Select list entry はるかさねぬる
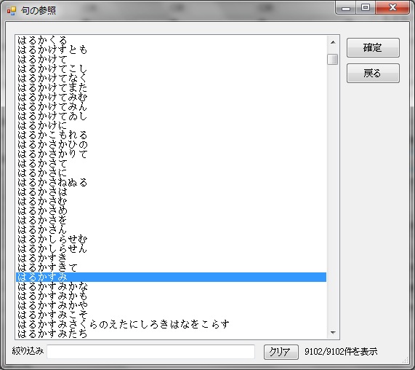 point(171,183)
